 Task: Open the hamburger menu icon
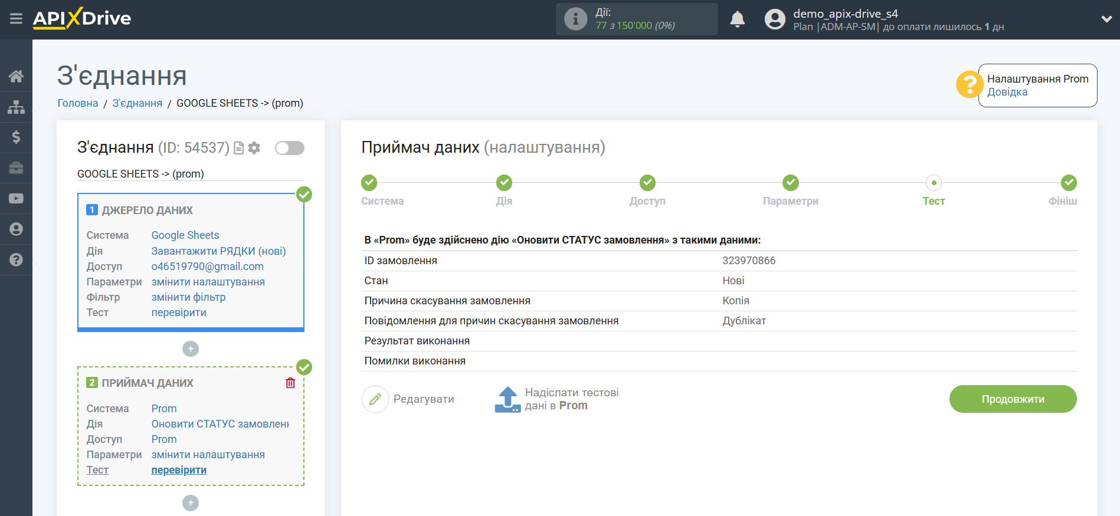[16, 19]
